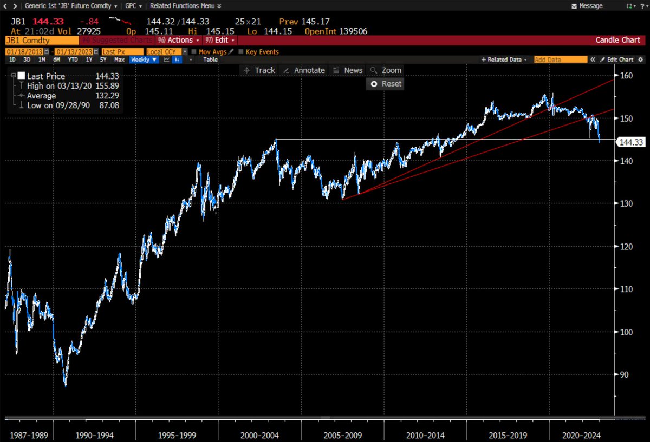The width and height of the screenshot is (650, 442).
Task: Click the start date field 01/18/2013
Action: click(23, 52)
